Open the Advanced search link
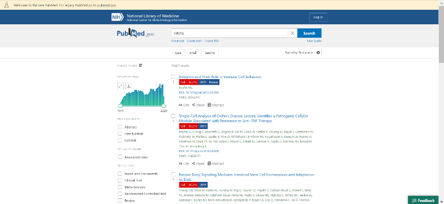The image size is (444, 204). point(177,41)
